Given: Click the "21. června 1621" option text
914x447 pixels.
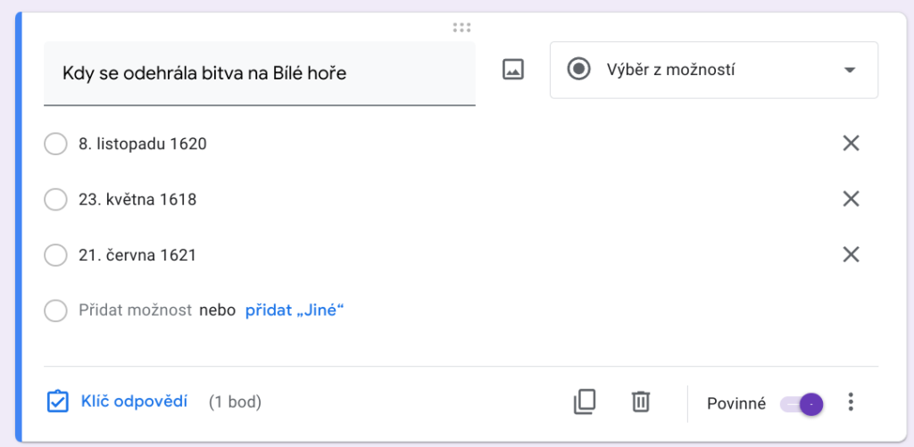Looking at the screenshot, I should tap(137, 255).
